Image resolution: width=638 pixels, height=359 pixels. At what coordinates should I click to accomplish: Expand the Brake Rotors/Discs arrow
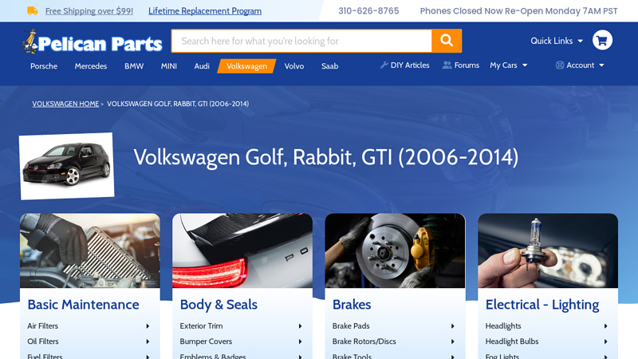tap(452, 341)
